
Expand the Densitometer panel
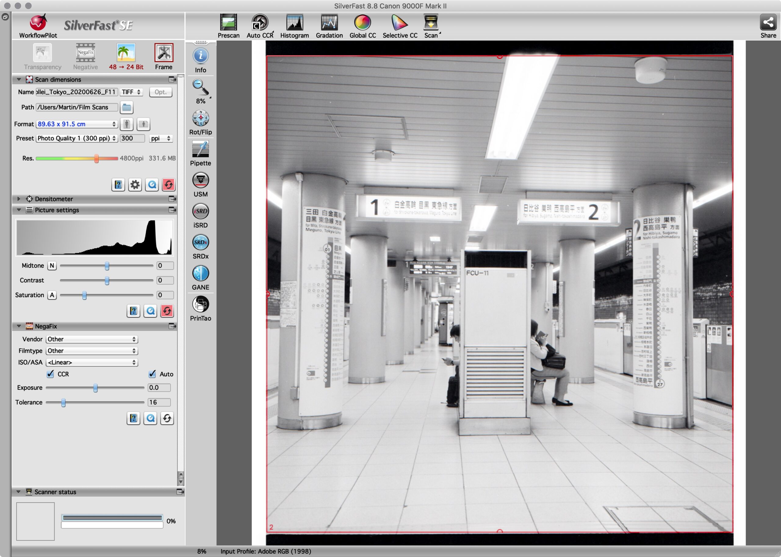[x=19, y=198]
